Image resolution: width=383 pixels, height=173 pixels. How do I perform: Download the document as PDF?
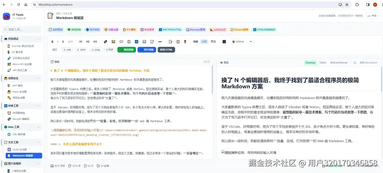pyautogui.click(x=109, y=50)
